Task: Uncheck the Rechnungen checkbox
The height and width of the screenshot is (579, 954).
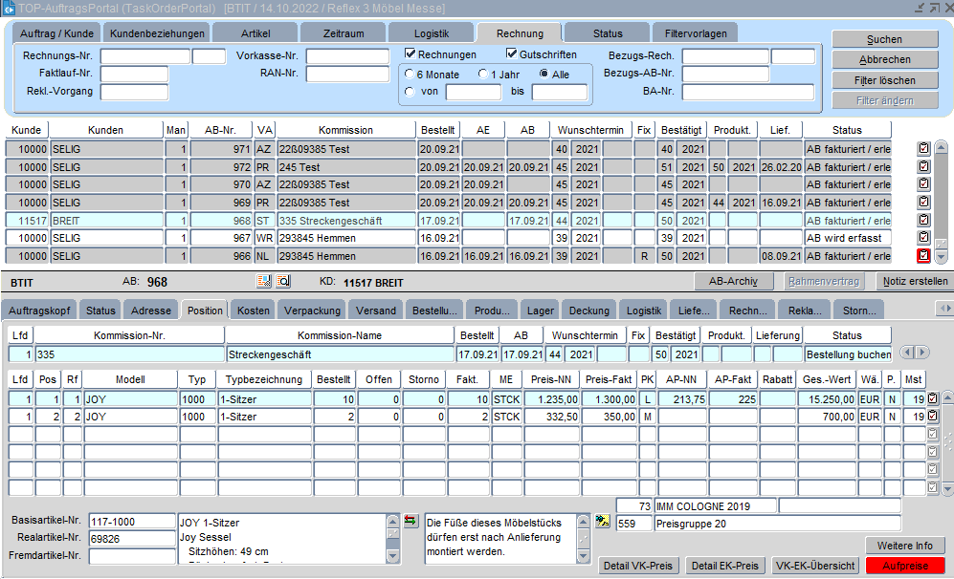Action: (410, 54)
